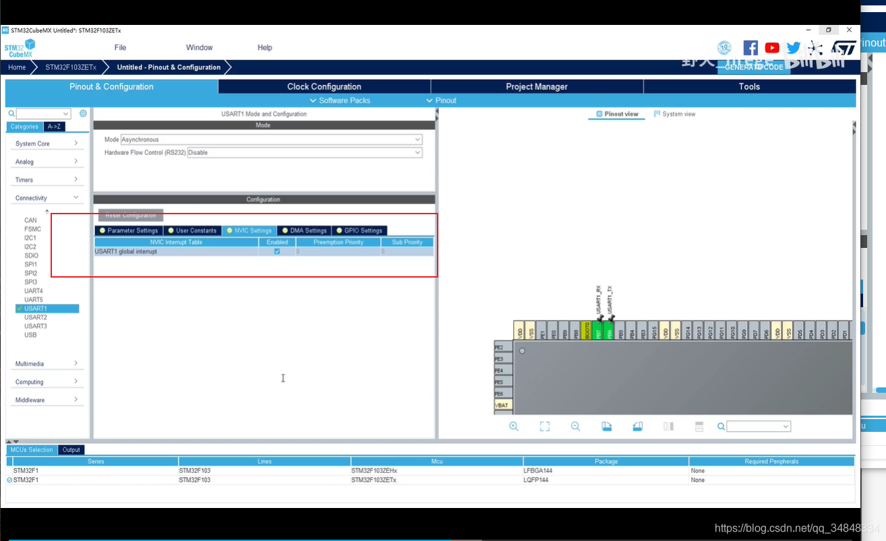Screen dimensions: 886x541
Task: Select SPI1 in the Connectivity list
Action: tap(30, 264)
